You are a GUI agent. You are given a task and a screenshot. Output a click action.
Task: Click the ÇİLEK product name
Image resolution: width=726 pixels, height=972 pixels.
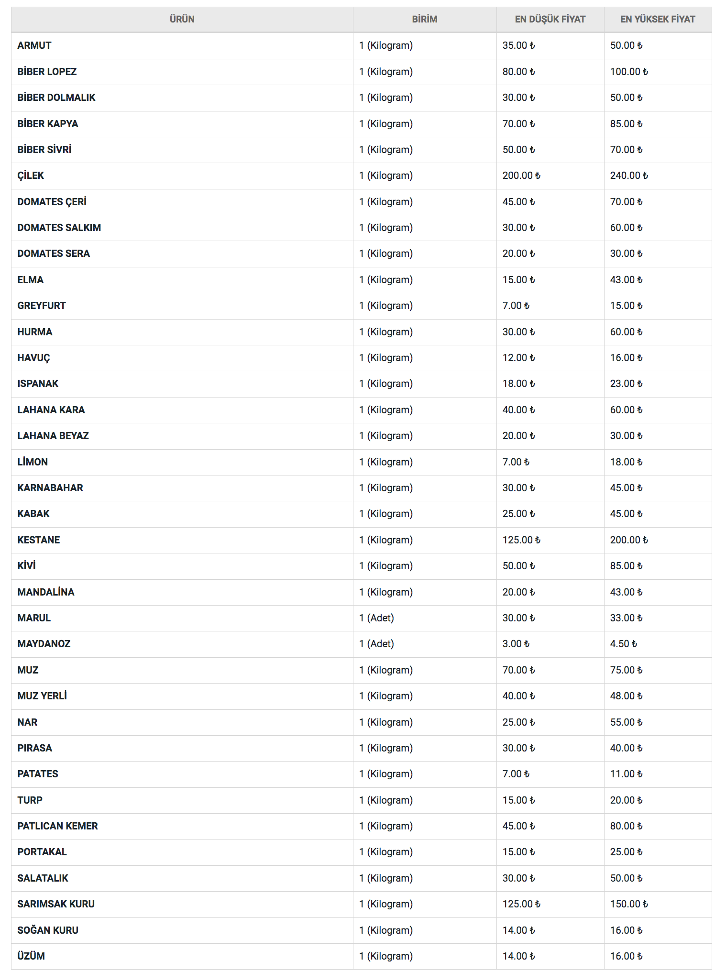click(x=31, y=176)
